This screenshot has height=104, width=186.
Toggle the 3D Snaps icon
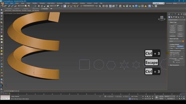[x=68, y=6]
